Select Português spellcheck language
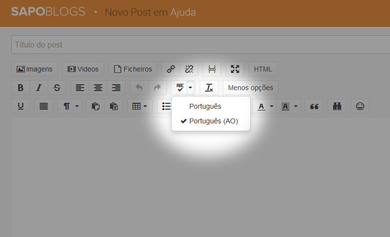 [x=205, y=106]
